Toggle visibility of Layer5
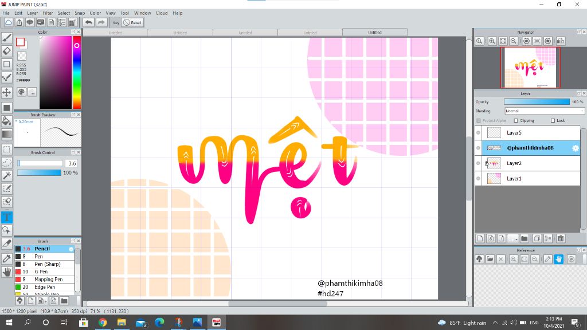This screenshot has height=330, width=587. pyautogui.click(x=478, y=132)
